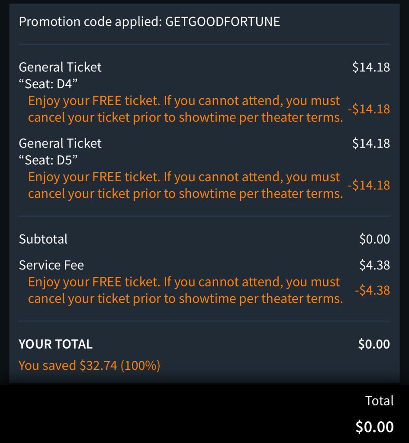Tap the Subtotal $0.00 amount
This screenshot has height=443, width=409.
click(x=374, y=239)
